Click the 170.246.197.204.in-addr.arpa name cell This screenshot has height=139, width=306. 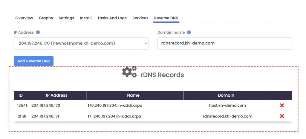(115, 106)
